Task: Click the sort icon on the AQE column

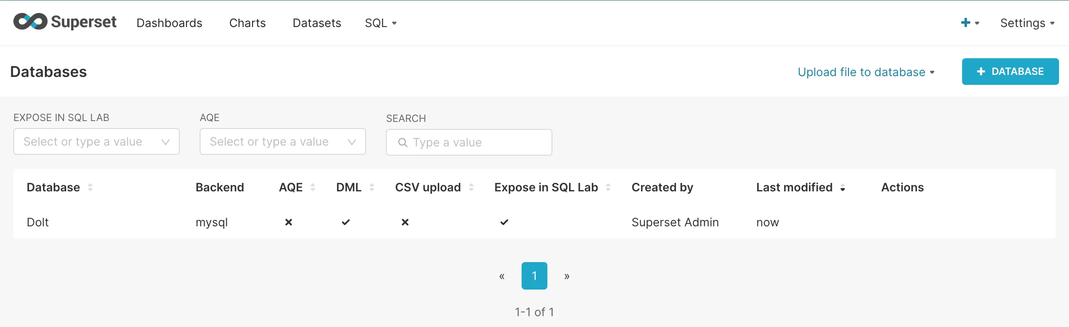Action: (313, 187)
